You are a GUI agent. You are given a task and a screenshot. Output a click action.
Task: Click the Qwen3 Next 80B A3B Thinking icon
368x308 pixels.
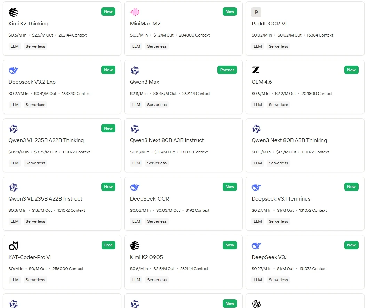256,129
